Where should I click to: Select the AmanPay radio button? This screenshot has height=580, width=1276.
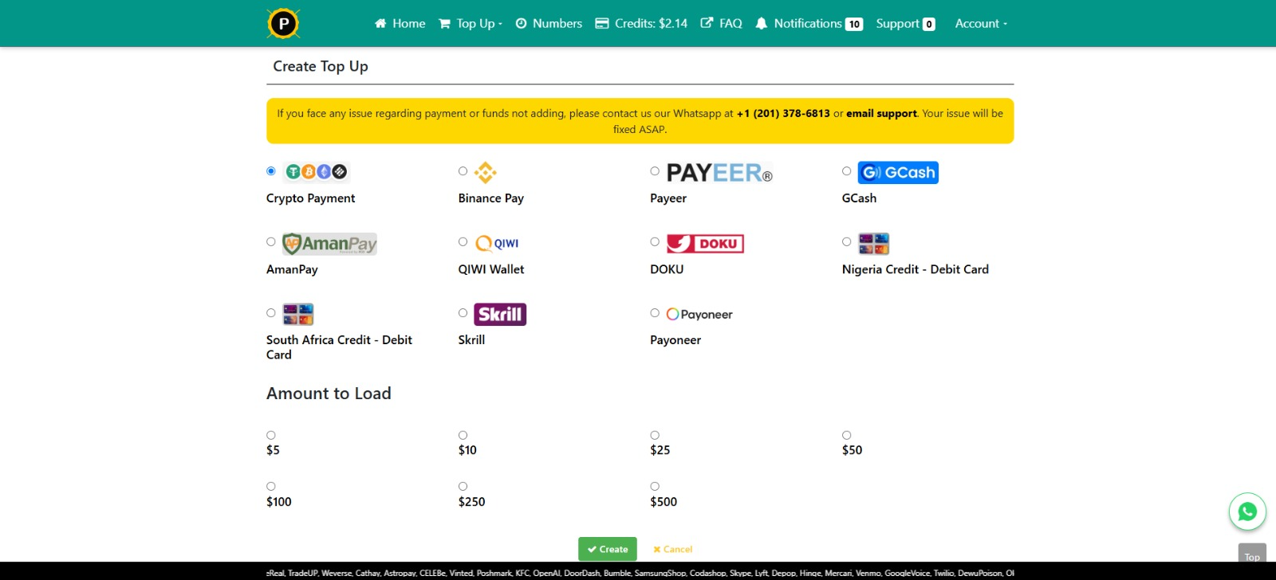pyautogui.click(x=271, y=241)
